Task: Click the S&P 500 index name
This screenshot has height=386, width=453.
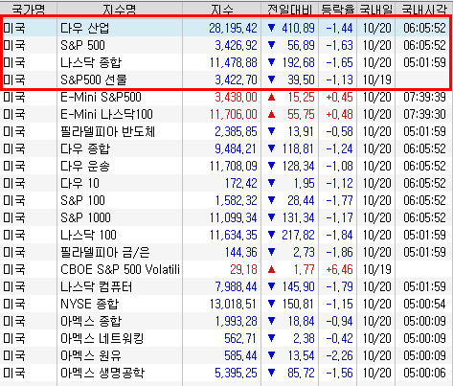Action: pos(82,45)
